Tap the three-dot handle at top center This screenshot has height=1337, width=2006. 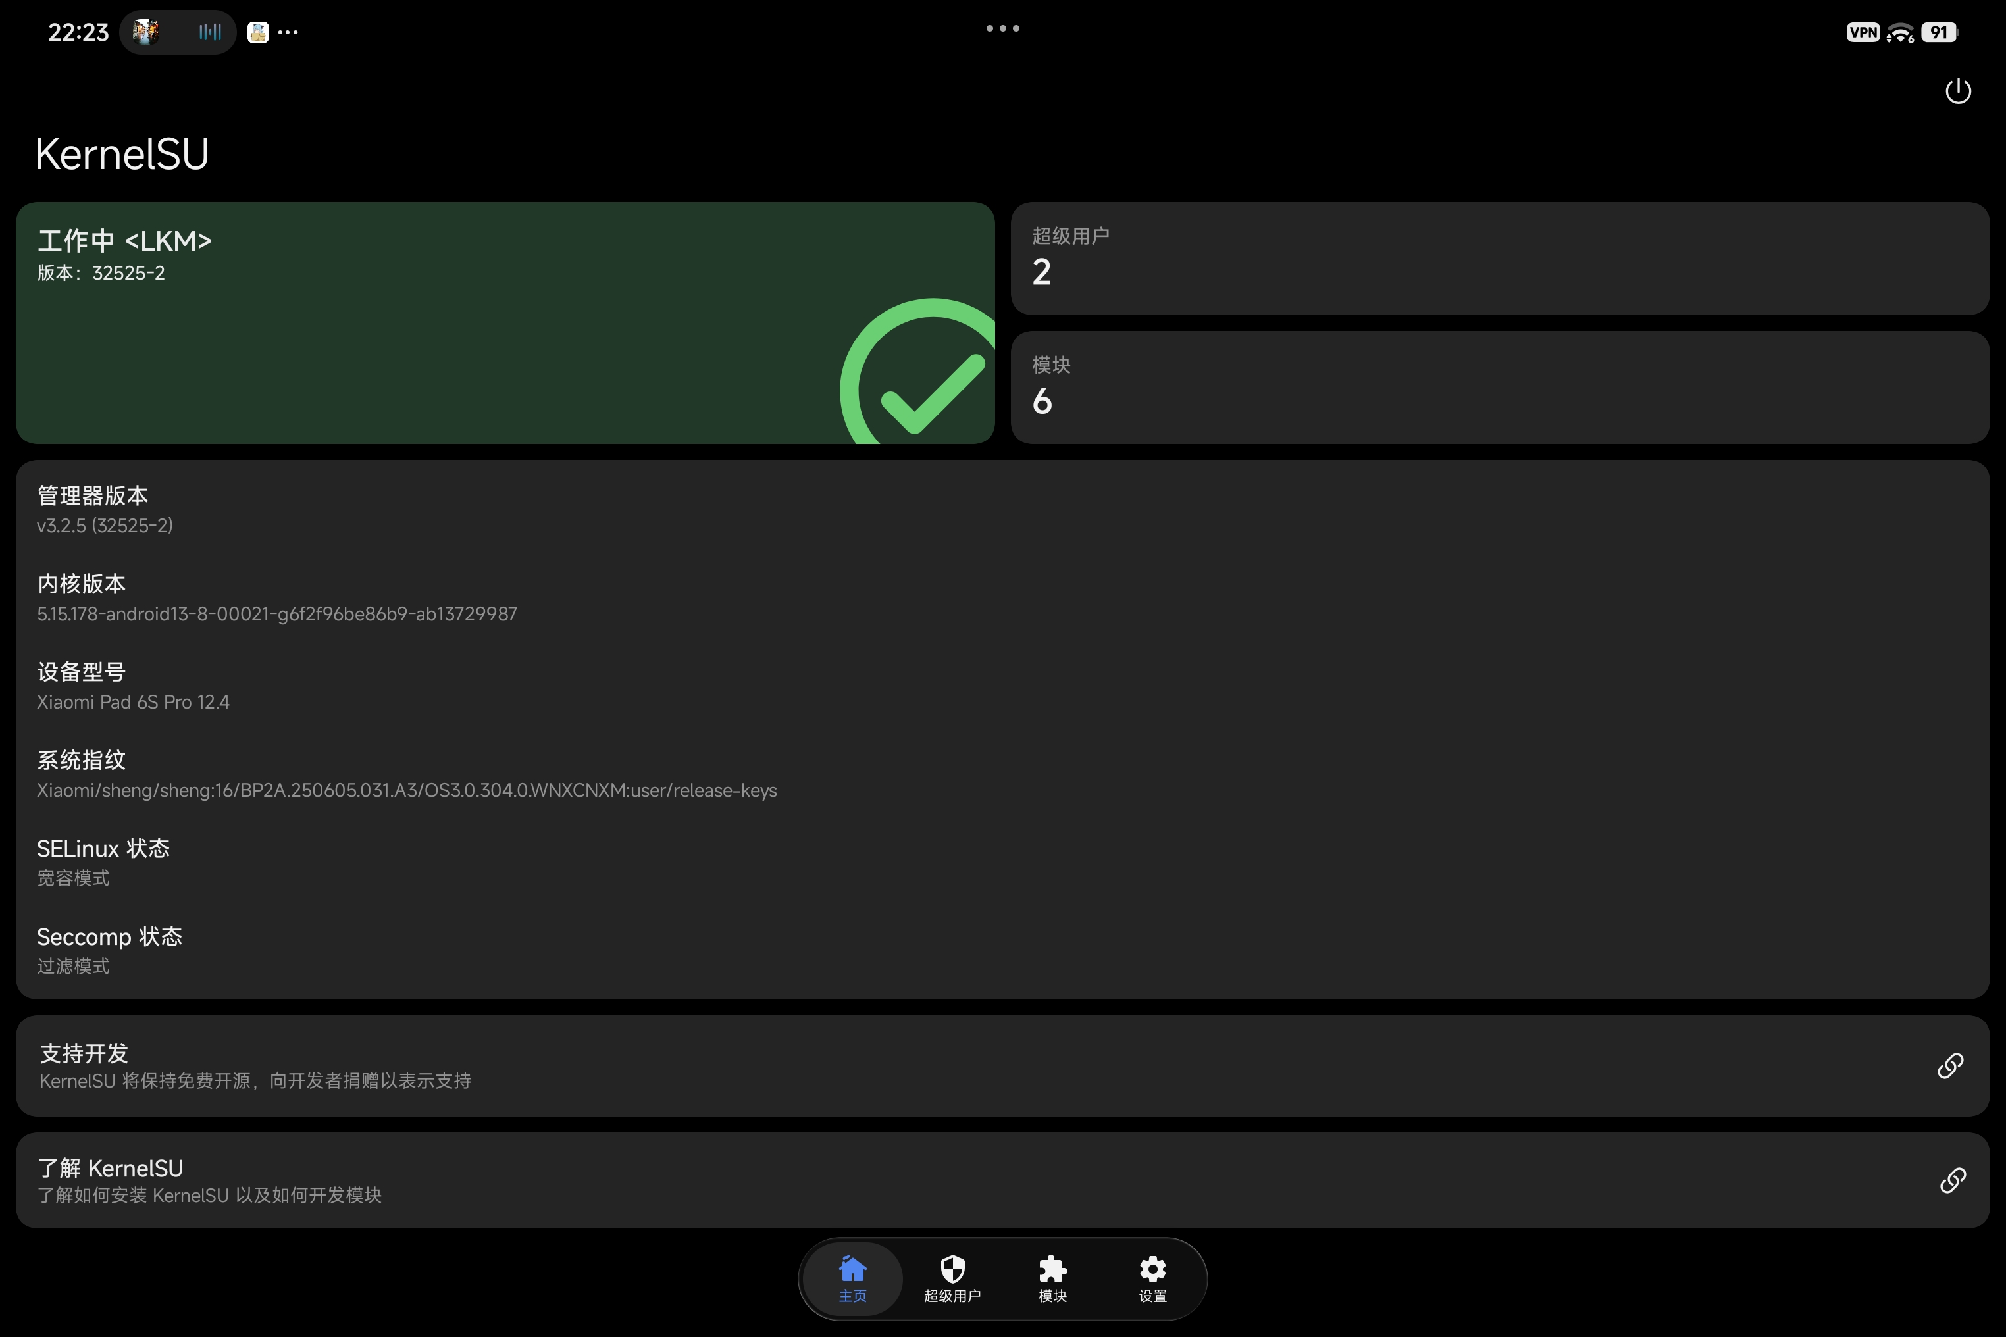point(1003,28)
